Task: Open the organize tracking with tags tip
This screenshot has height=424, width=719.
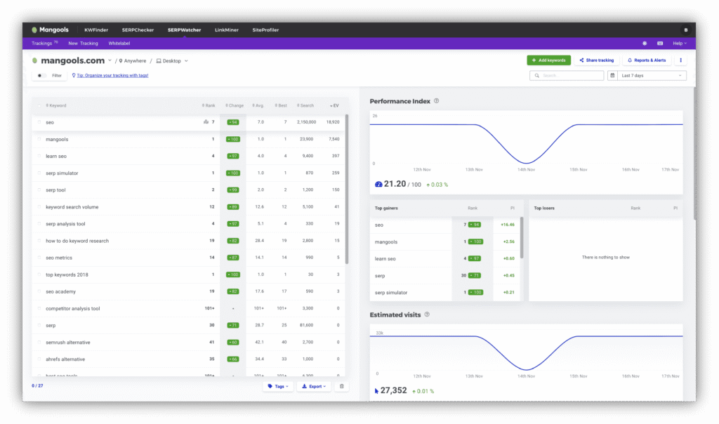Action: 112,75
